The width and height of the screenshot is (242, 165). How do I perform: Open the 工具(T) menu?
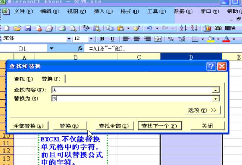click(157, 11)
